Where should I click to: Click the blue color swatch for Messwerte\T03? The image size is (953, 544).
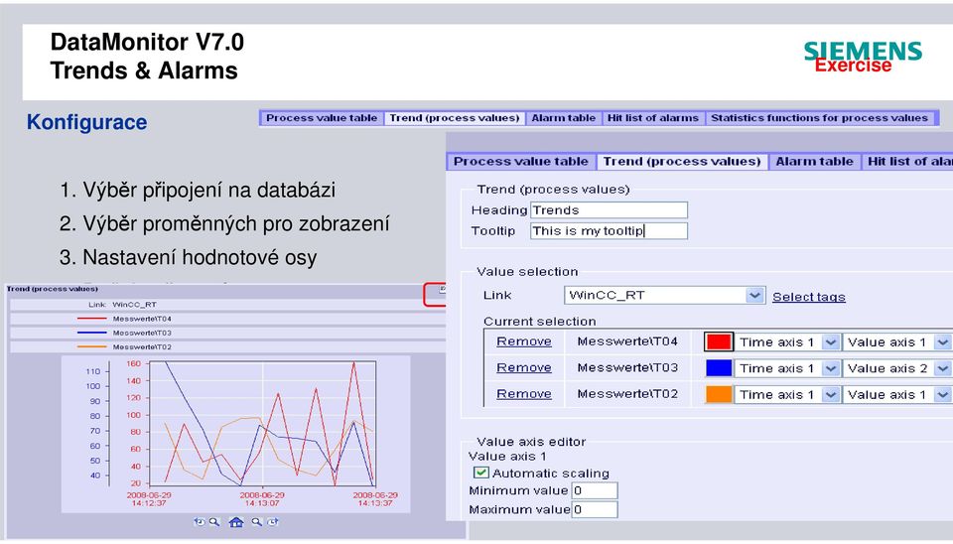(x=719, y=367)
